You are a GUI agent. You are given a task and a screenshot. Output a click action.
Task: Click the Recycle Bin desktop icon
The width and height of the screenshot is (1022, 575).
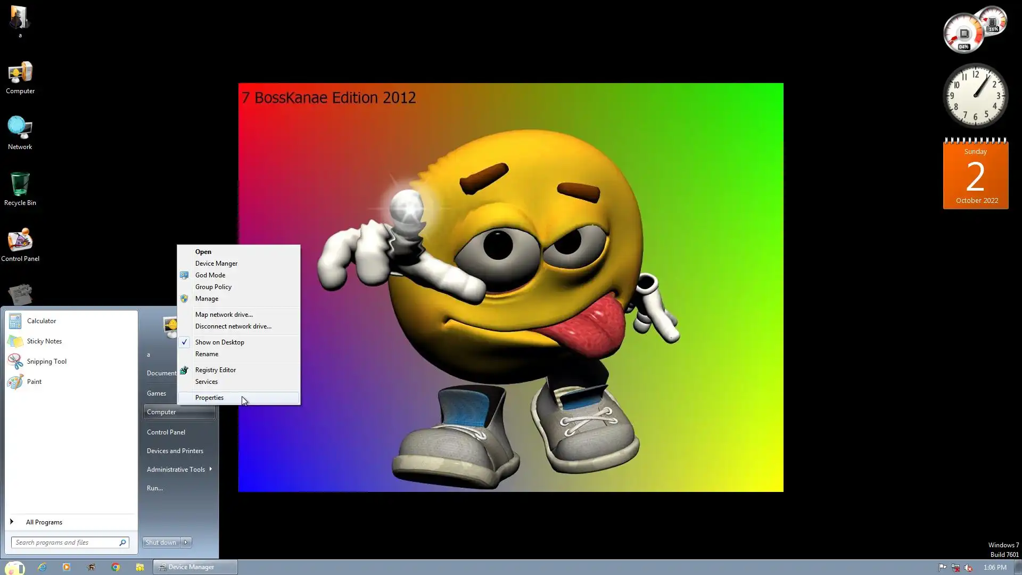click(x=20, y=188)
